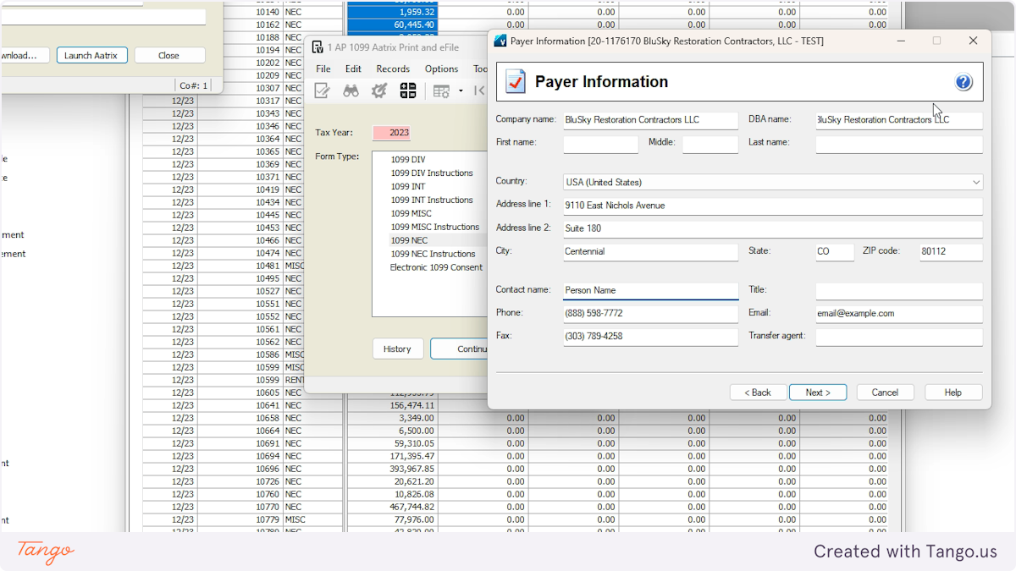Click the Address line 1 field
Image resolution: width=1016 pixels, height=571 pixels.
[773, 206]
